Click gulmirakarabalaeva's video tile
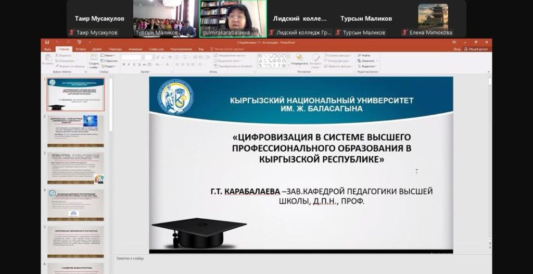 click(x=233, y=19)
